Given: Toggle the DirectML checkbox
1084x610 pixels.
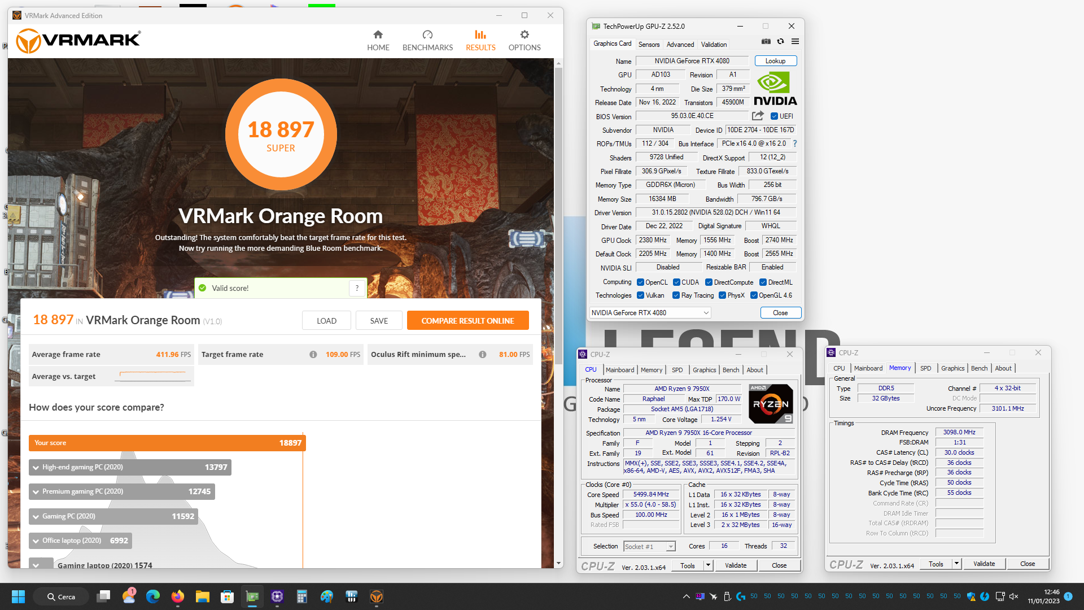Looking at the screenshot, I should [763, 282].
